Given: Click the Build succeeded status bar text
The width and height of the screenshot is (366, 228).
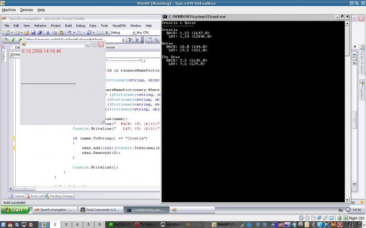Looking at the screenshot, I should tap(14, 202).
